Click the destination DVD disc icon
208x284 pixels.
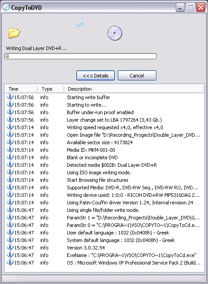[x=115, y=33]
